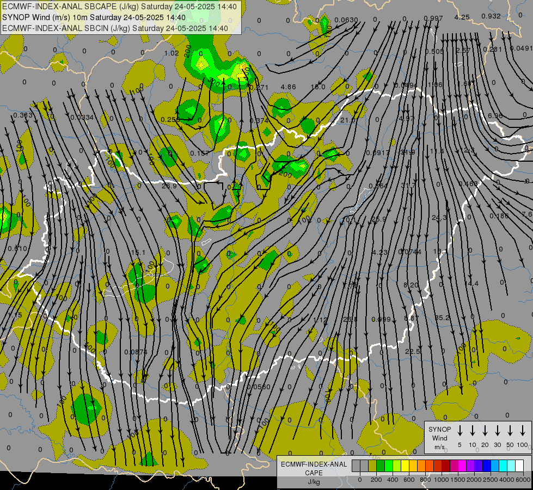Pick the cyan swatch left of 4000 tick
Screen dimensions: 533x490
point(503,465)
